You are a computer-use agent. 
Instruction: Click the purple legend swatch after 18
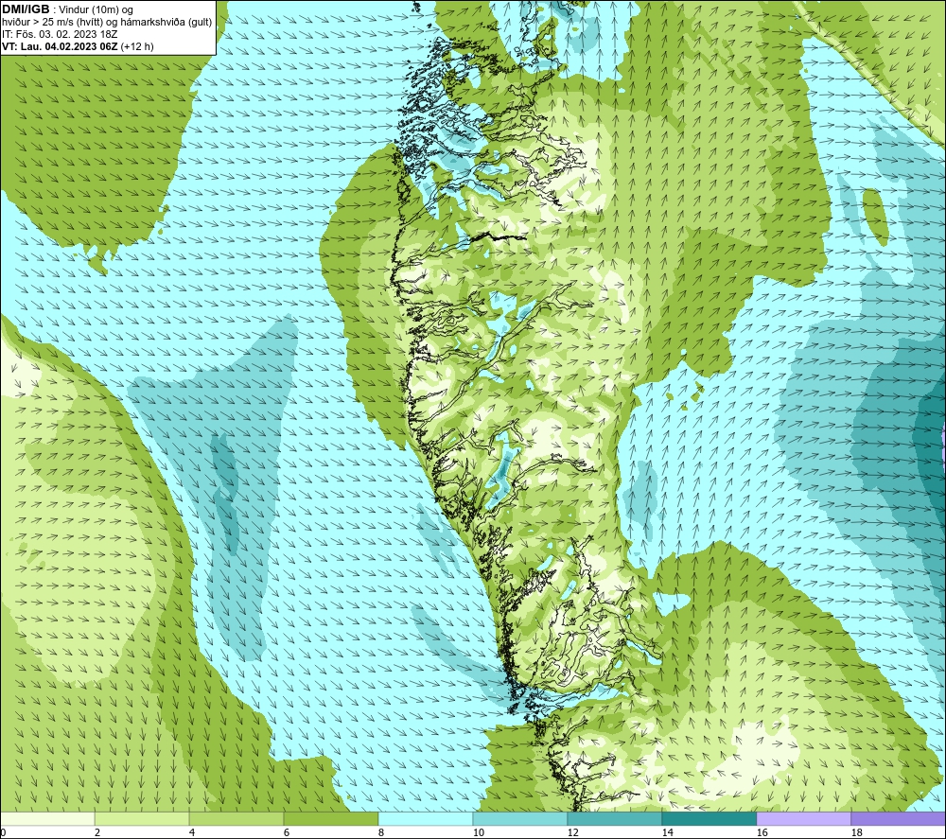(898, 819)
